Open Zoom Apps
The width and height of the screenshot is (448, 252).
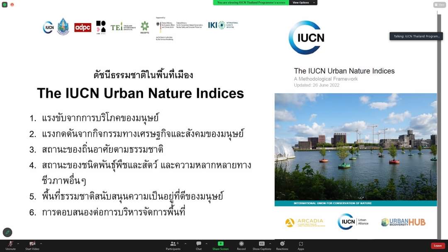pos(301,245)
